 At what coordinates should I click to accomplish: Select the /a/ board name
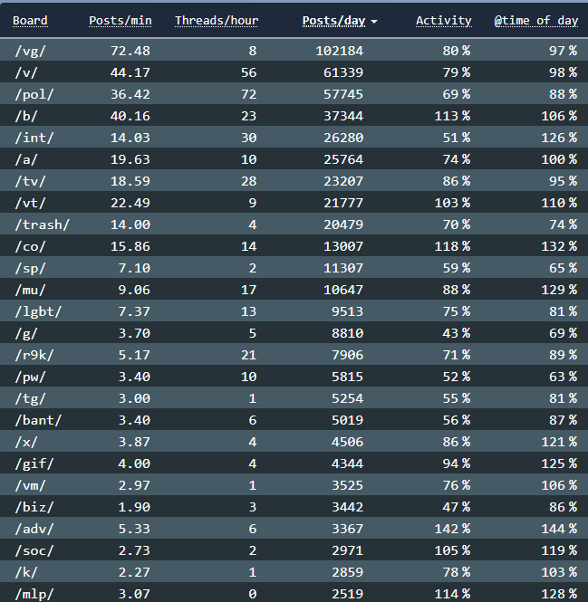coord(25,159)
